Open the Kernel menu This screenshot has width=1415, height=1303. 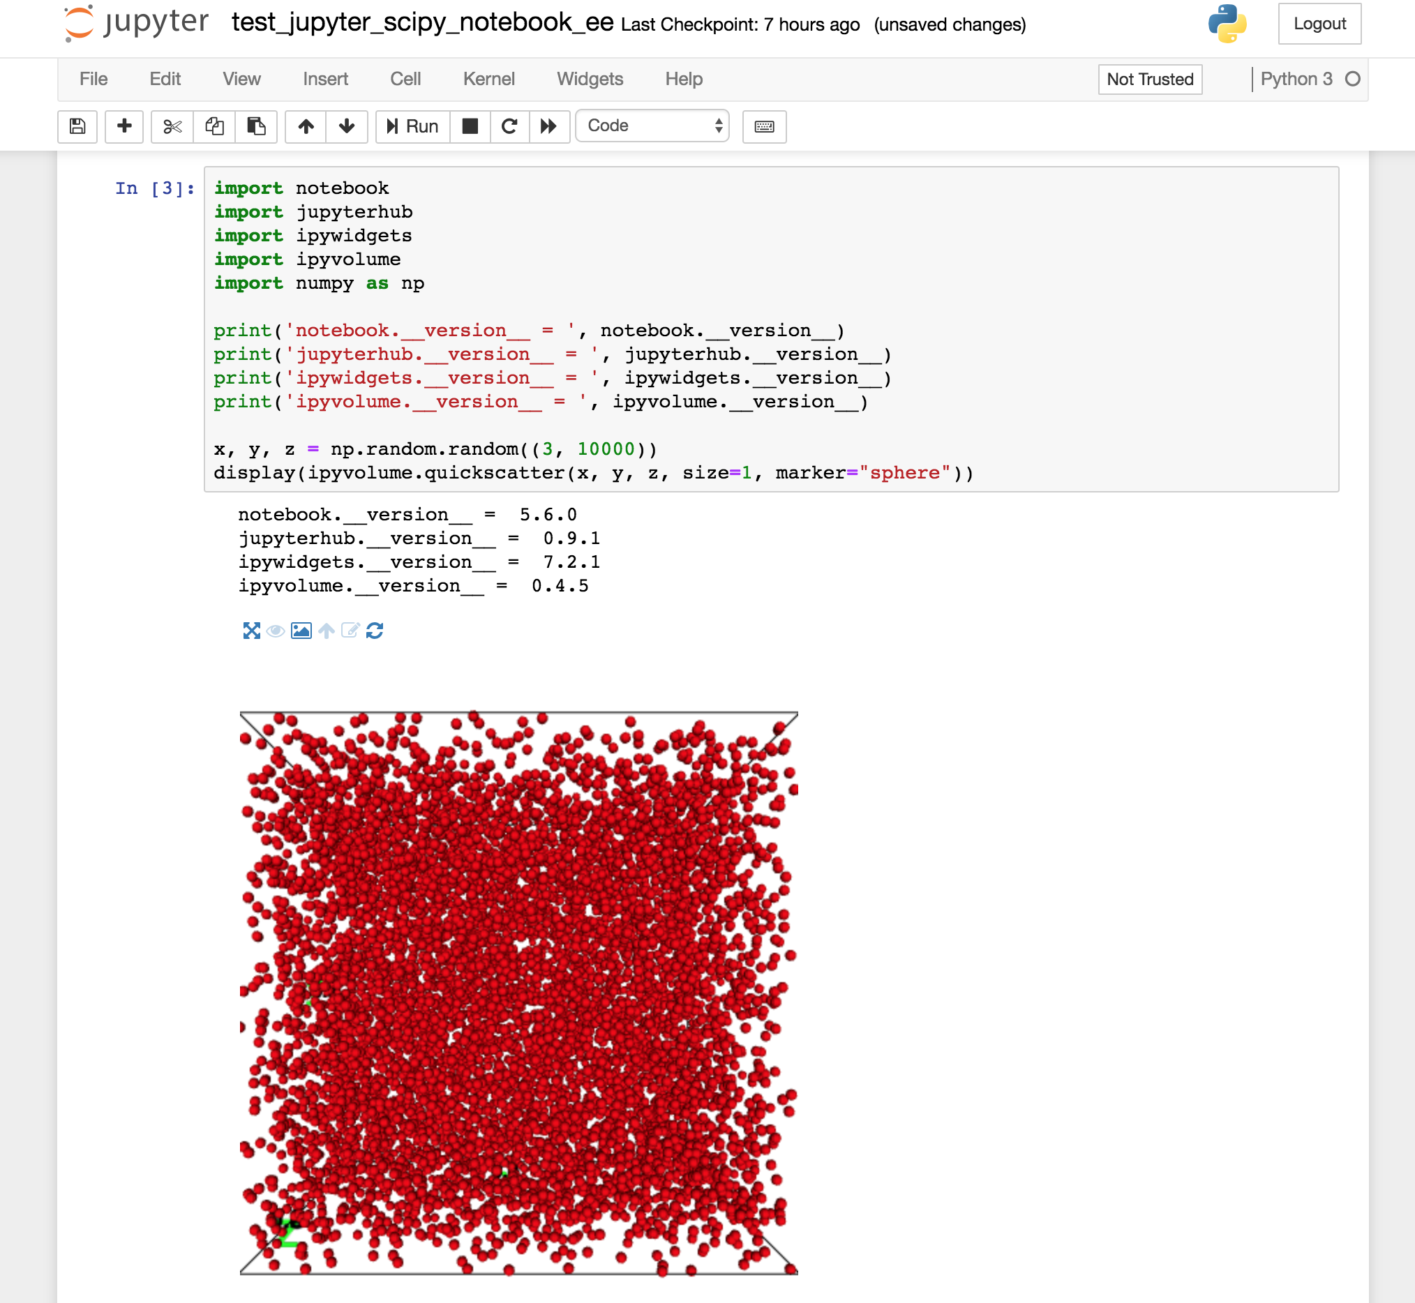point(489,79)
